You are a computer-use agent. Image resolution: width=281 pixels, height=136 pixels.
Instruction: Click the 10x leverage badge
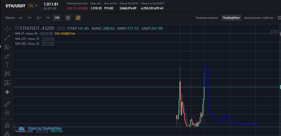pos(31,6)
